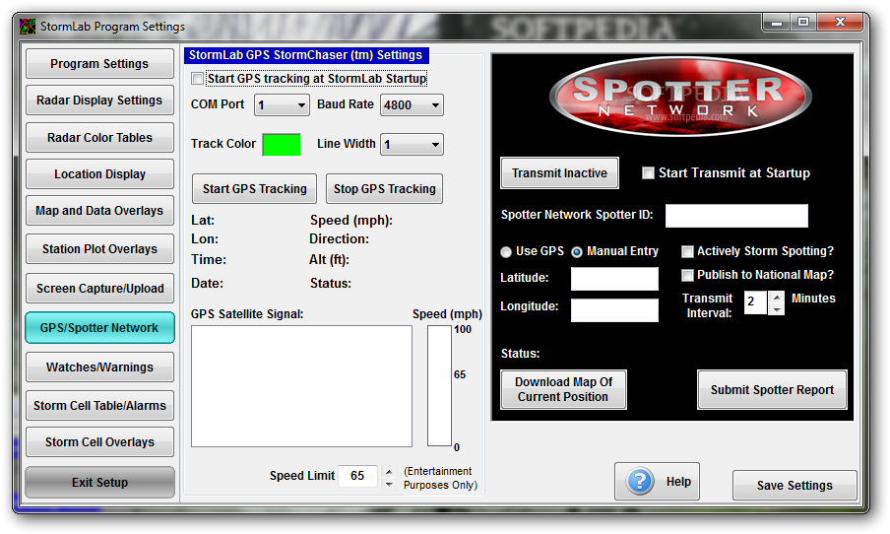Click the green Track Color swatch

tap(282, 144)
